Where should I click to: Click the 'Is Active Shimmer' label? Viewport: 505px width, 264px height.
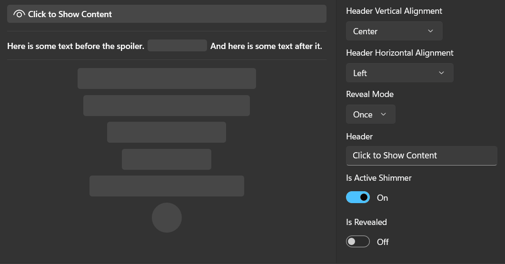[379, 178]
